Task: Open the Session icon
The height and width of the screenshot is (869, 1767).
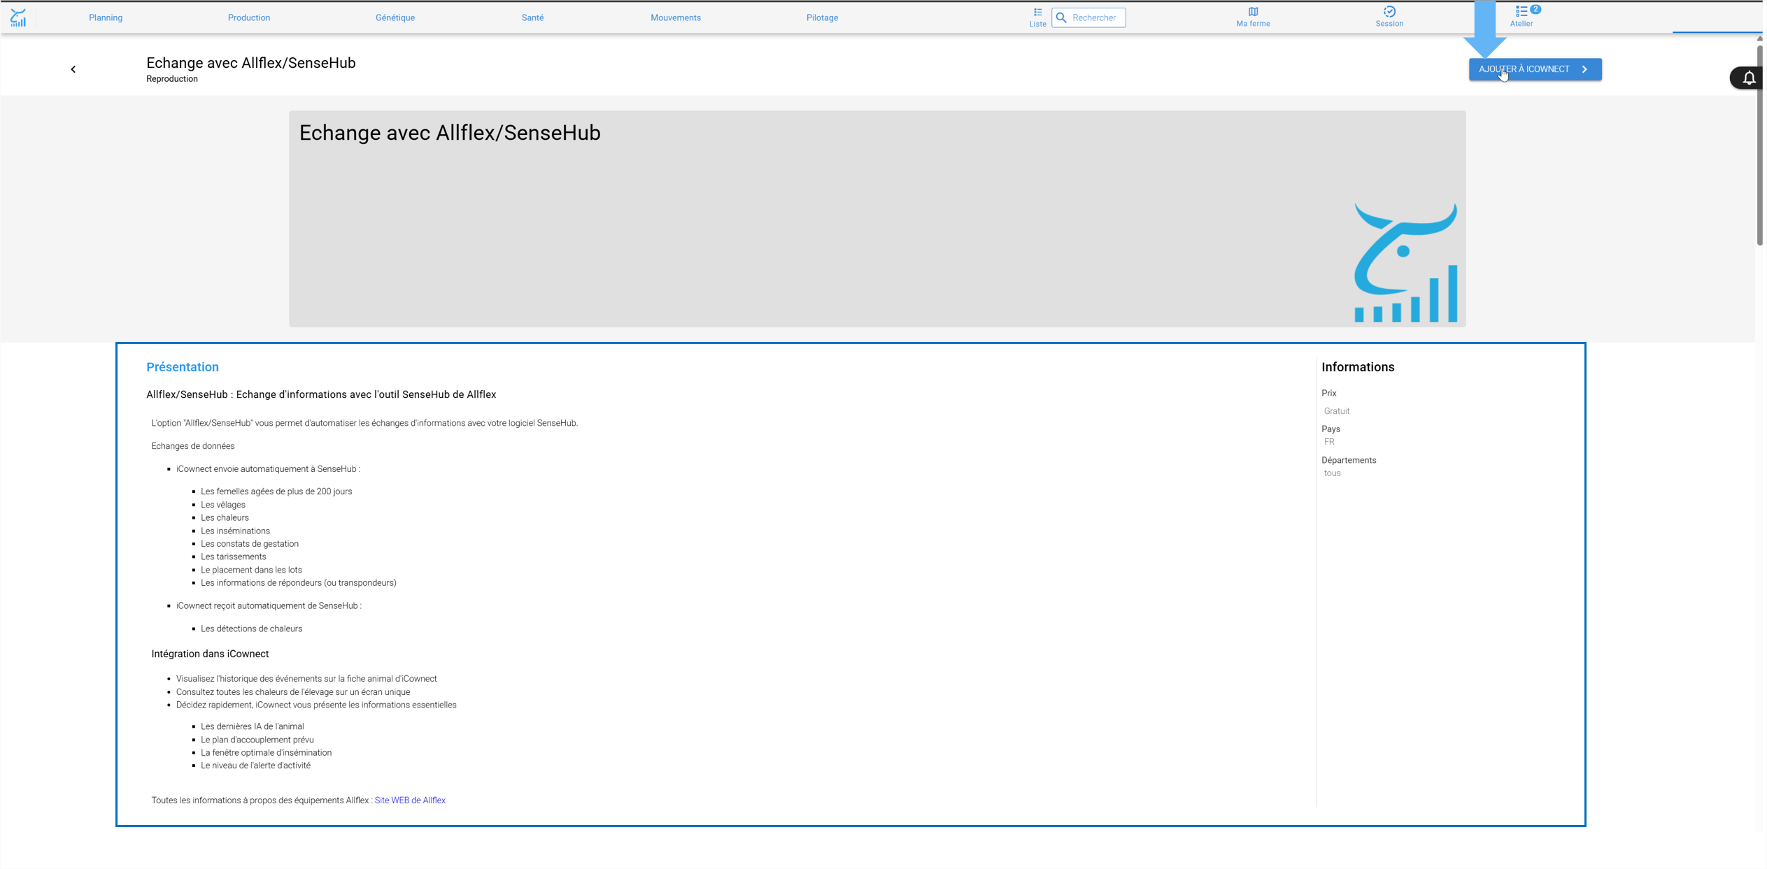Action: (1389, 11)
